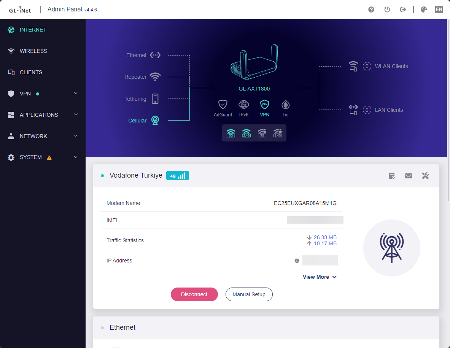
Task: Log out using the exit arrow icon
Action: coord(403,10)
